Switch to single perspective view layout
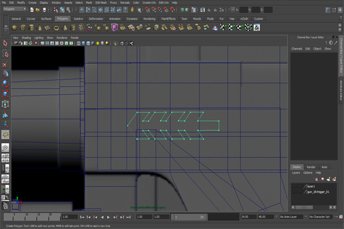The image size is (344, 229). [5, 148]
